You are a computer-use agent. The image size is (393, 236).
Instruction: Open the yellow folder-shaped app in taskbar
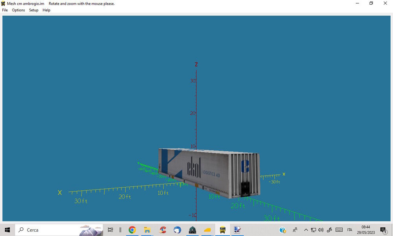(x=208, y=230)
